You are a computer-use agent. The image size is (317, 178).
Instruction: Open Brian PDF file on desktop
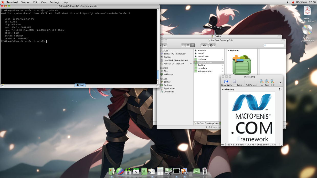coord(307,14)
